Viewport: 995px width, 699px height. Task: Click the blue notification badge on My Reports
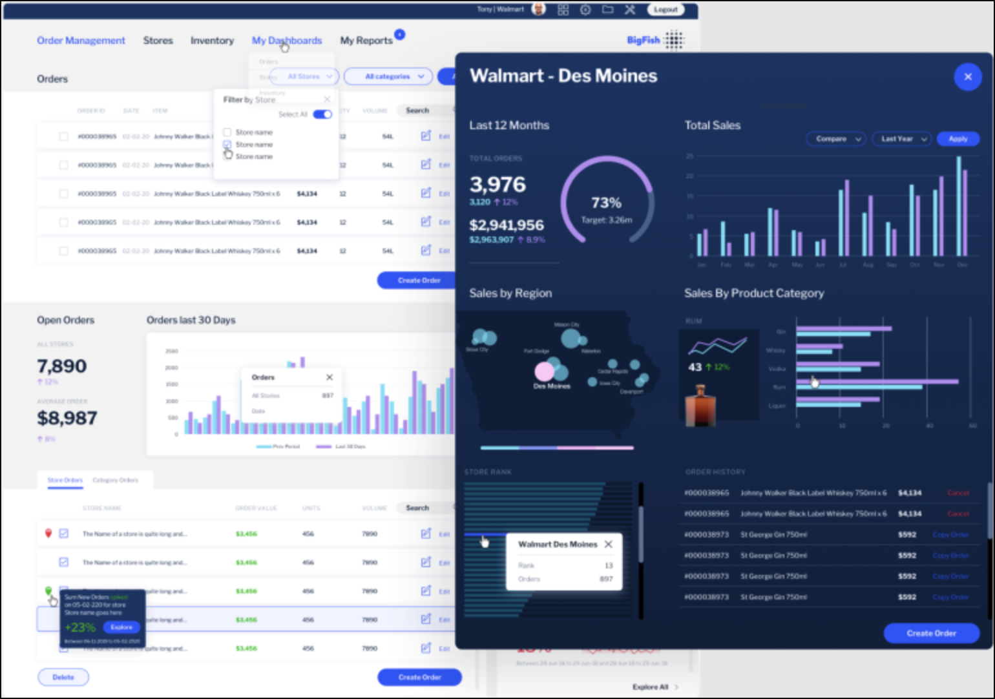[400, 34]
